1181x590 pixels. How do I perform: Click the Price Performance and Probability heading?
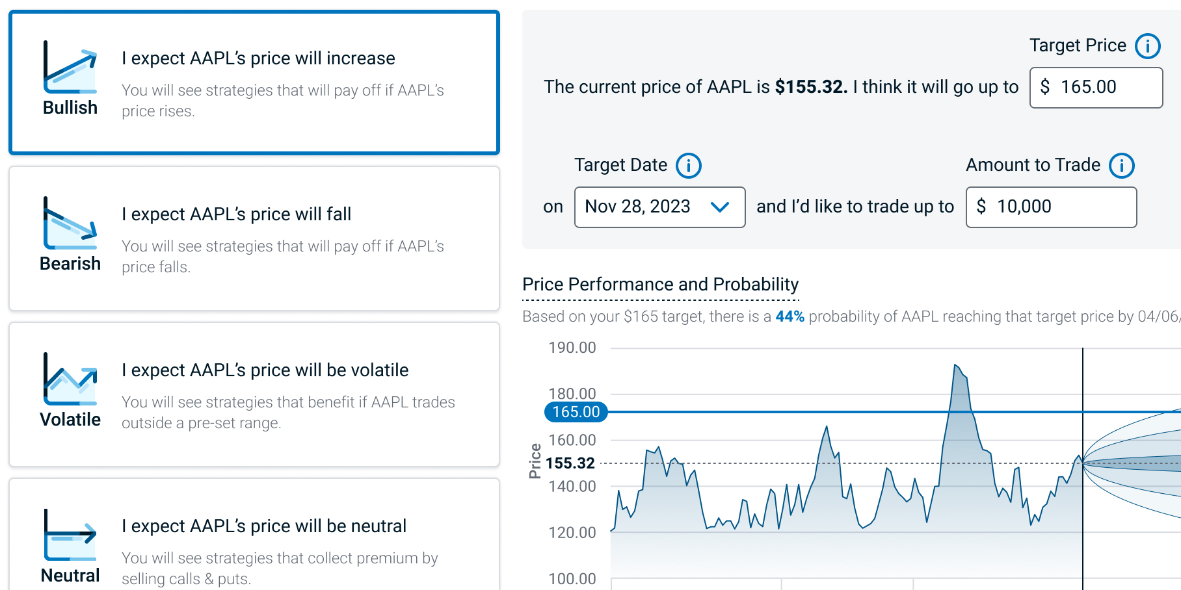(660, 285)
